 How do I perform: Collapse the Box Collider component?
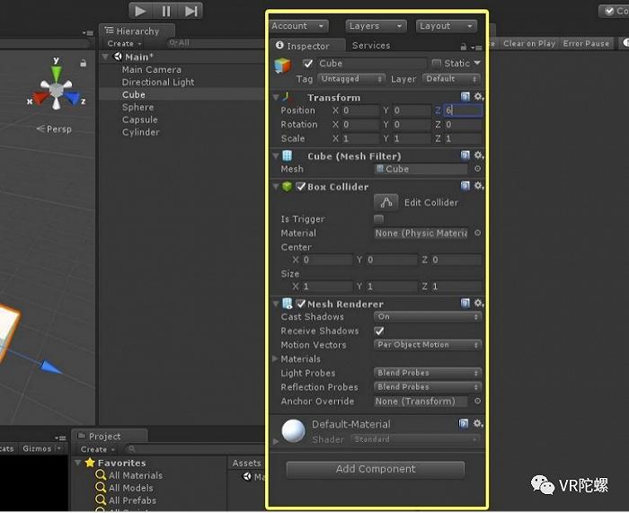(276, 187)
